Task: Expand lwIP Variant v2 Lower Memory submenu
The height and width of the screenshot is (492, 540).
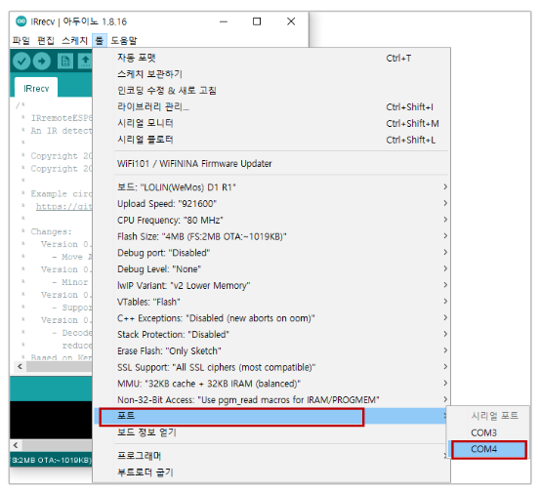Action: point(271,285)
